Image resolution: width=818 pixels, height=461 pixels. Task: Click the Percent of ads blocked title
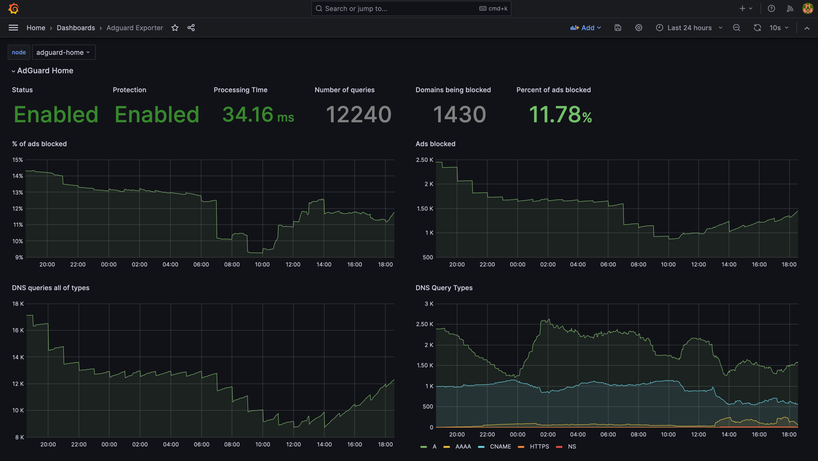coord(554,90)
